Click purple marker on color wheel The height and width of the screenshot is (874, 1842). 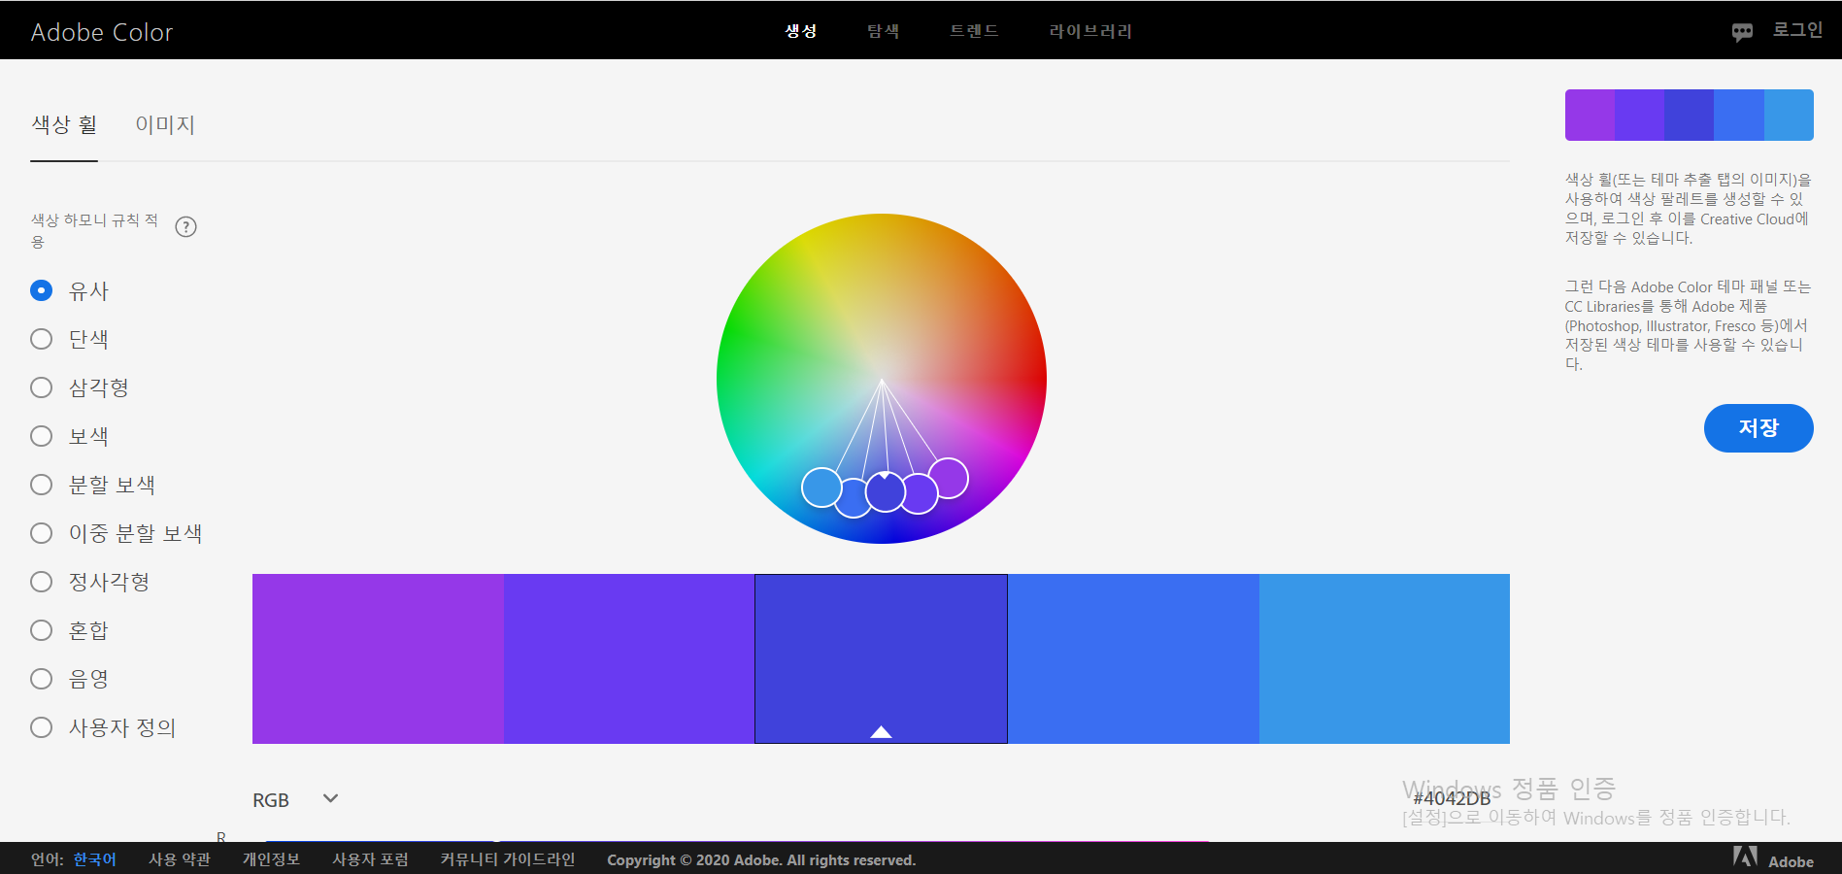(x=949, y=478)
